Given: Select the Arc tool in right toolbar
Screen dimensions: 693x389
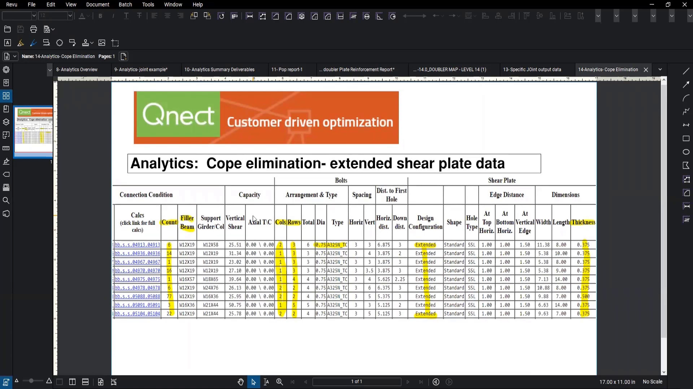Looking at the screenshot, I should point(686,98).
